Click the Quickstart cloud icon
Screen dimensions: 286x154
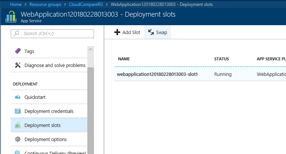[x=18, y=97]
